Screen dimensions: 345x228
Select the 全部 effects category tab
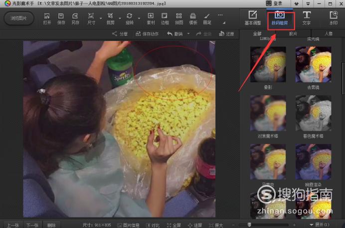click(x=257, y=33)
